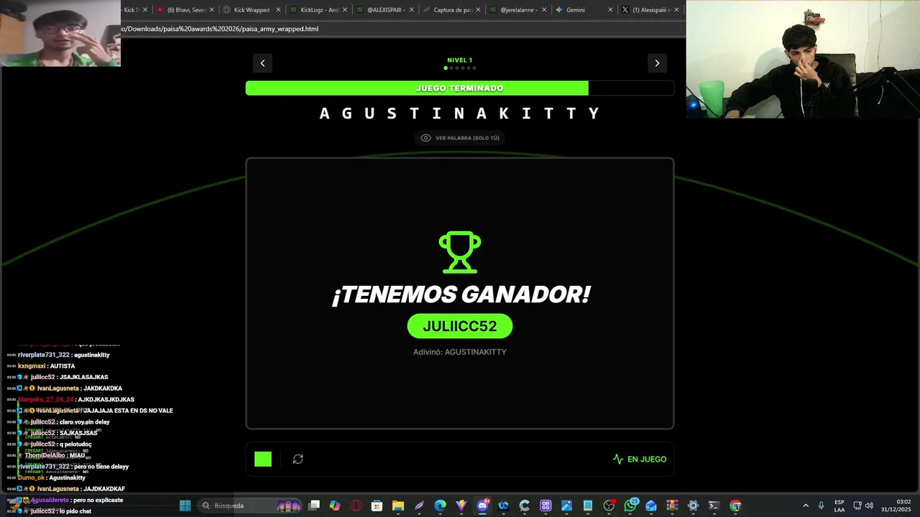Toggle Ver Palabra (solo tú) visibility
920x517 pixels.
coord(460,138)
